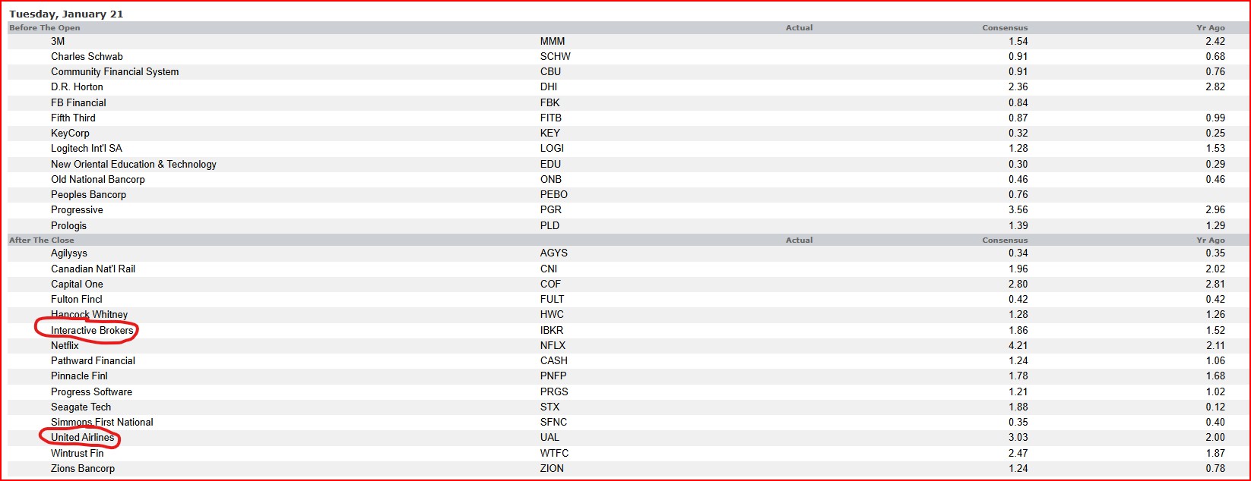Viewport: 1251px width, 481px height.
Task: Click the Logitech Int'l SA company name
Action: 87,148
